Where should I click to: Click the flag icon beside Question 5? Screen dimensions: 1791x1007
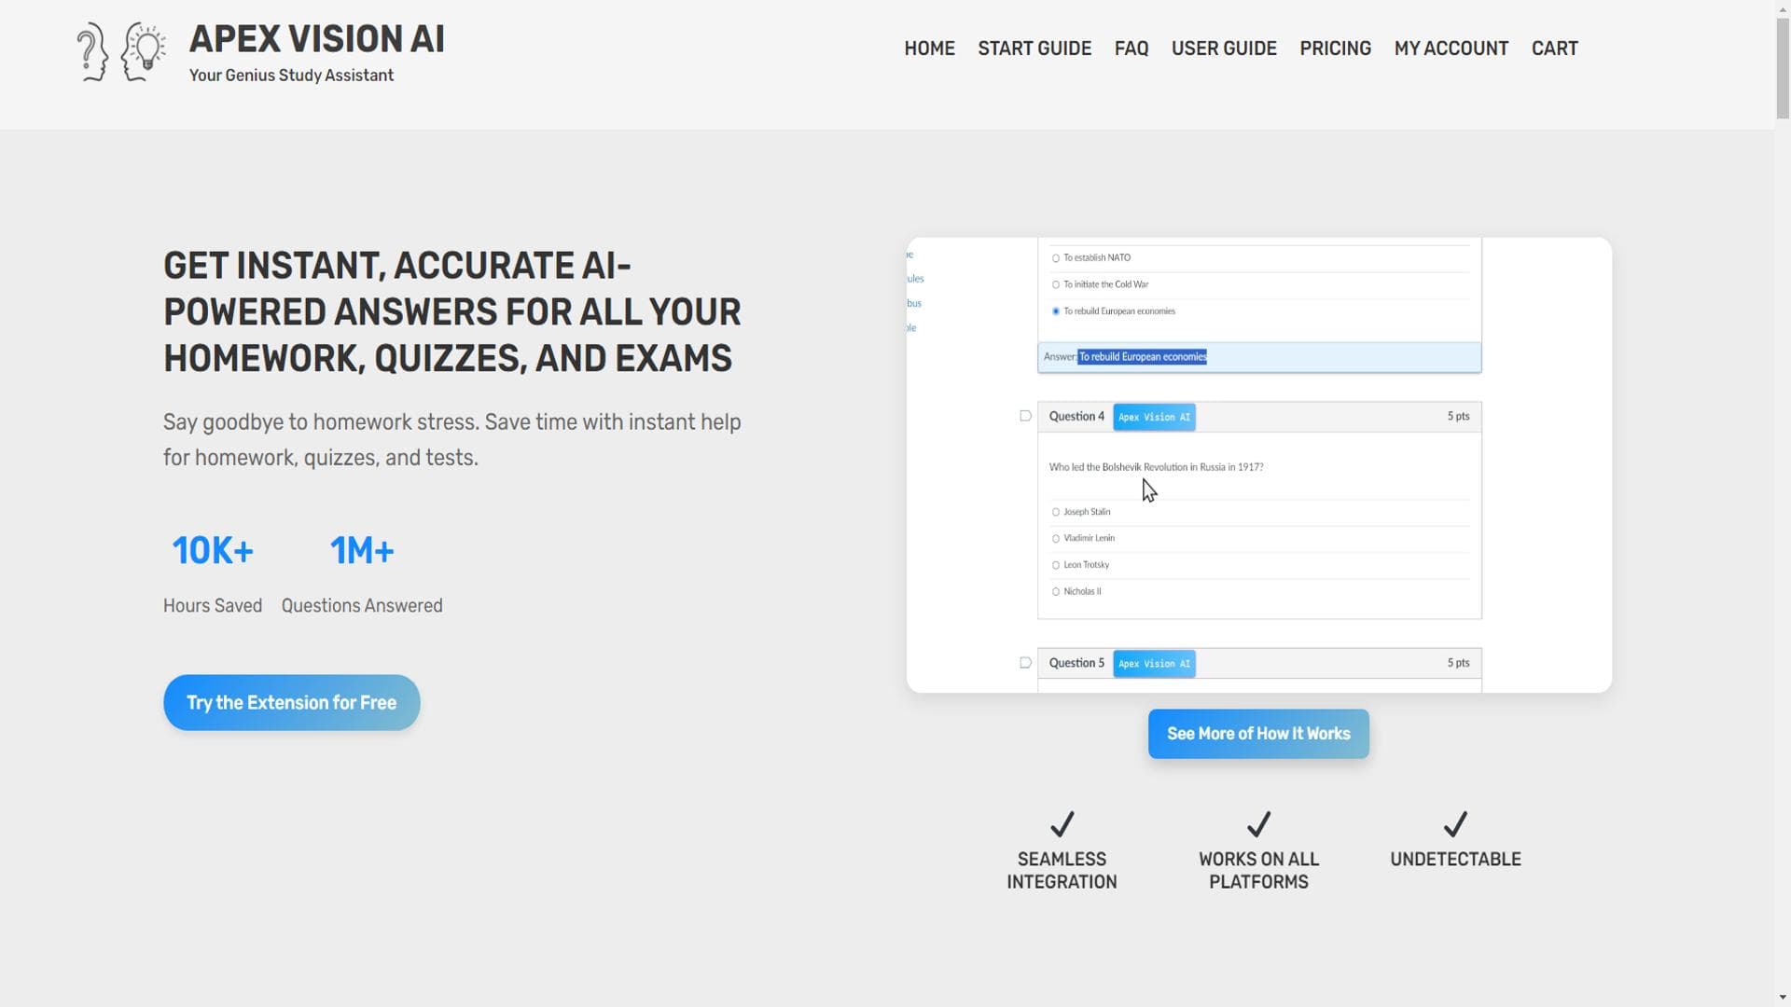(1025, 663)
